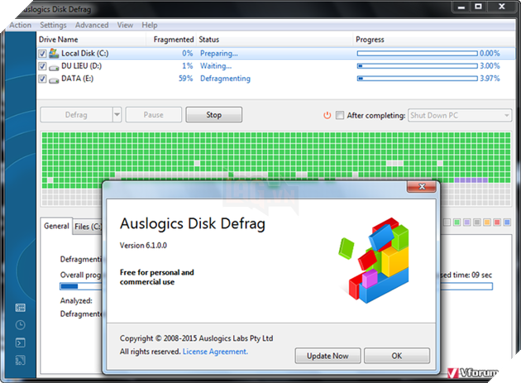Click the Auslogics colored blocks logo
This screenshot has width=521, height=383.
pyautogui.click(x=374, y=261)
